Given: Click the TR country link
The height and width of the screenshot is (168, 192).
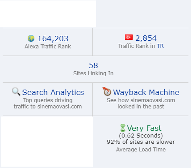Looking at the screenshot, I should point(160,46).
